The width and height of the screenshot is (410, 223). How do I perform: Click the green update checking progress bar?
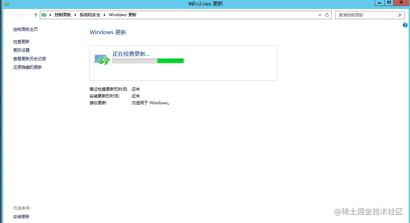coord(148,61)
